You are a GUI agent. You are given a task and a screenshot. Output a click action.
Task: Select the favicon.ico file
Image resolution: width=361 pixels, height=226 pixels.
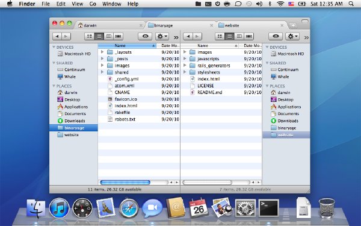tap(139, 99)
